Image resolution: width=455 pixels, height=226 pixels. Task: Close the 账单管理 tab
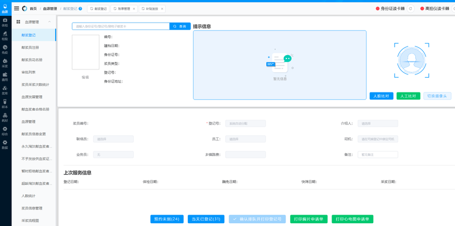pos(134,9)
